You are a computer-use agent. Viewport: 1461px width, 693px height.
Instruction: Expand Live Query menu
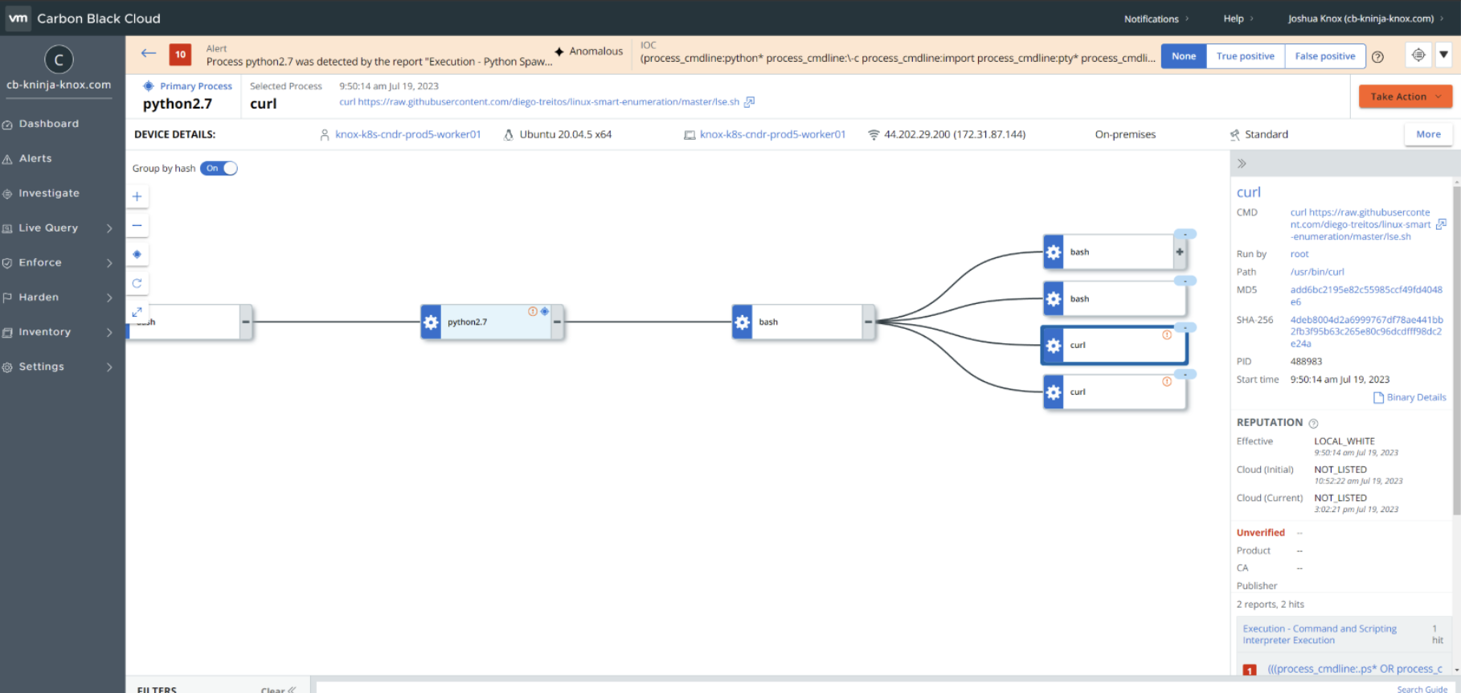pos(109,228)
